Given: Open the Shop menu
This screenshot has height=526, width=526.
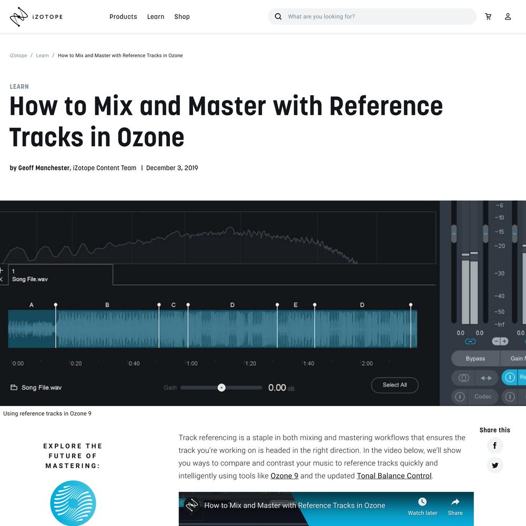Looking at the screenshot, I should 182,17.
